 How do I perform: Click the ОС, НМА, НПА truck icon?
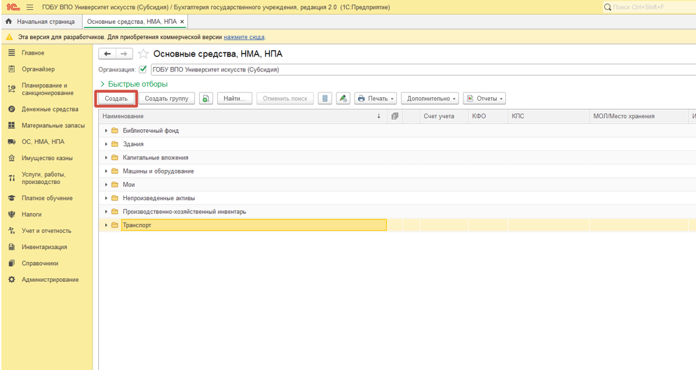coord(11,142)
